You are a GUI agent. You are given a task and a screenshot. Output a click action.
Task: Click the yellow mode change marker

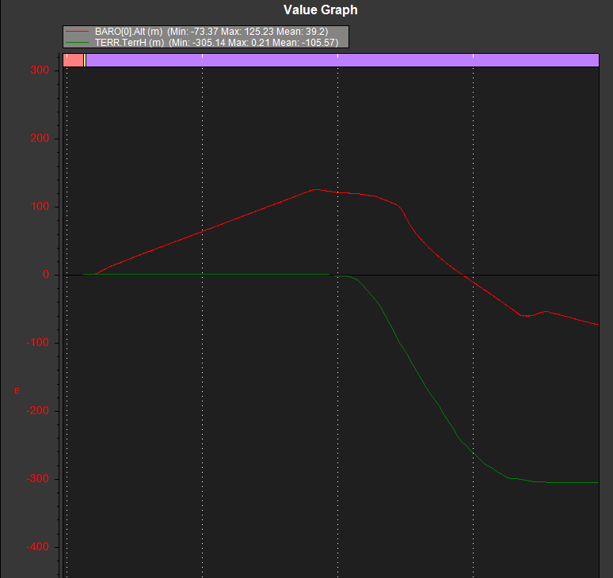pos(85,60)
